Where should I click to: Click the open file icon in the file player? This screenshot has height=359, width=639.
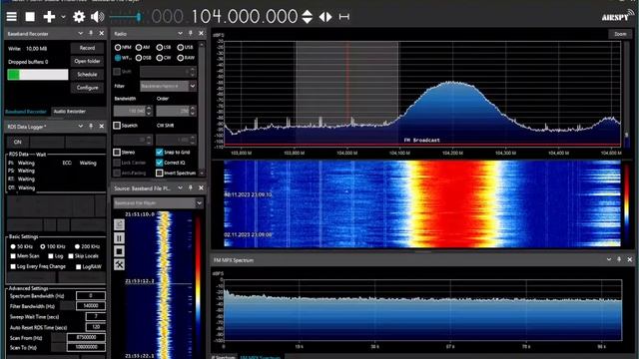[x=119, y=224]
